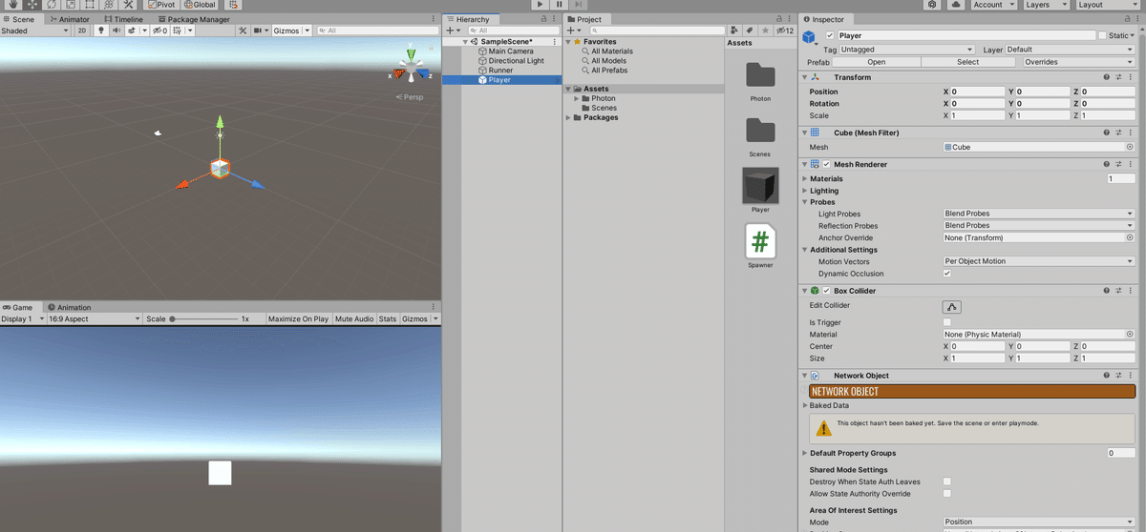Image resolution: width=1146 pixels, height=532 pixels.
Task: Open the Cloud services icon
Action: tap(956, 5)
